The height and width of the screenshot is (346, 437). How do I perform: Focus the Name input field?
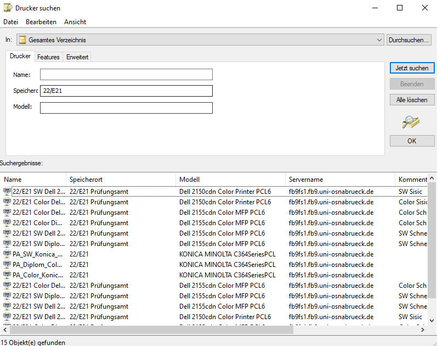126,75
